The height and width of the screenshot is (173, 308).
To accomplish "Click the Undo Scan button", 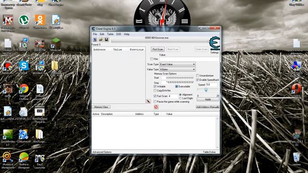I will [x=201, y=49].
